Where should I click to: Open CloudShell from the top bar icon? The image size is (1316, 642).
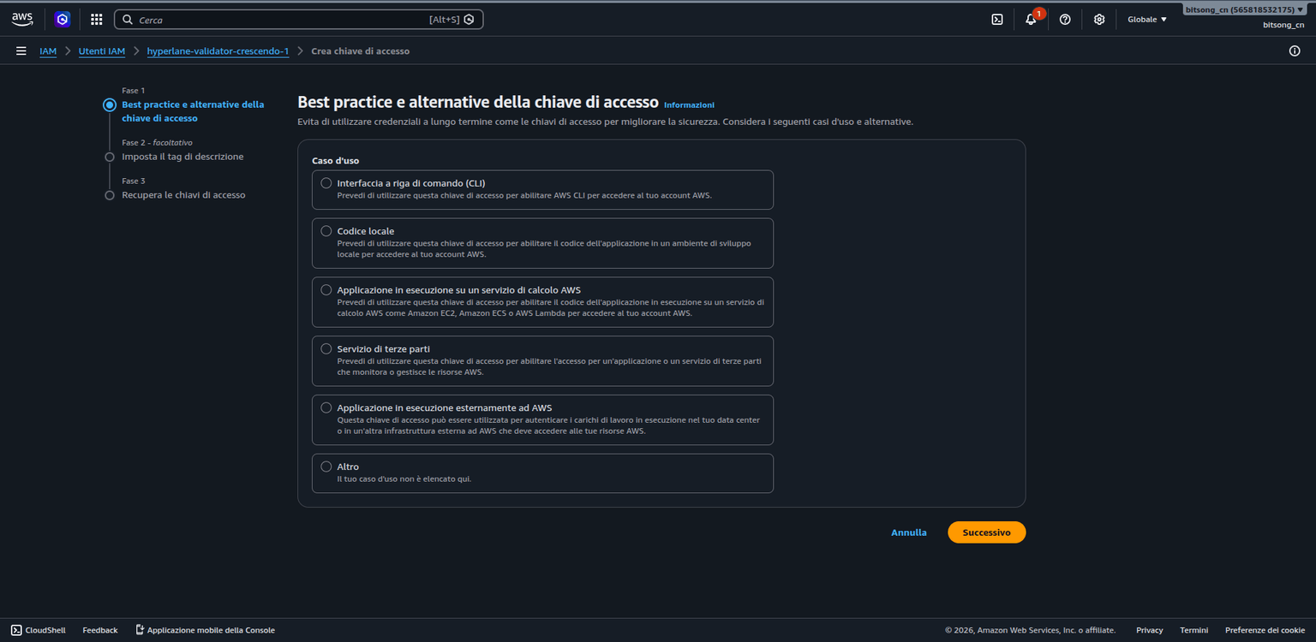(997, 19)
